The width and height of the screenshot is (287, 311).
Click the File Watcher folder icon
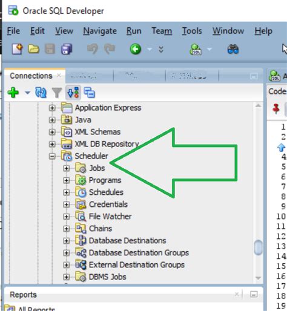(81, 216)
